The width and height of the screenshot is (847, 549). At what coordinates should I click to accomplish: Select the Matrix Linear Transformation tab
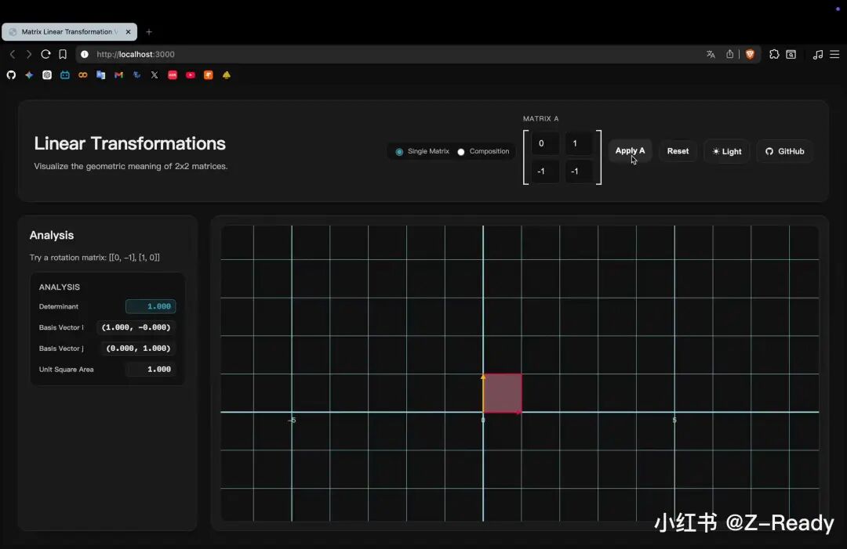69,32
